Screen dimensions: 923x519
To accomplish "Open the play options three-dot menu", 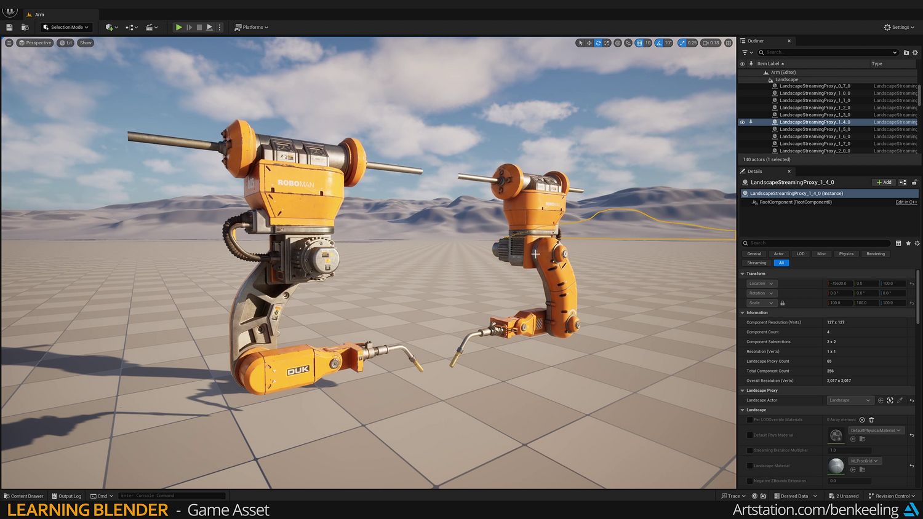I will pyautogui.click(x=220, y=27).
